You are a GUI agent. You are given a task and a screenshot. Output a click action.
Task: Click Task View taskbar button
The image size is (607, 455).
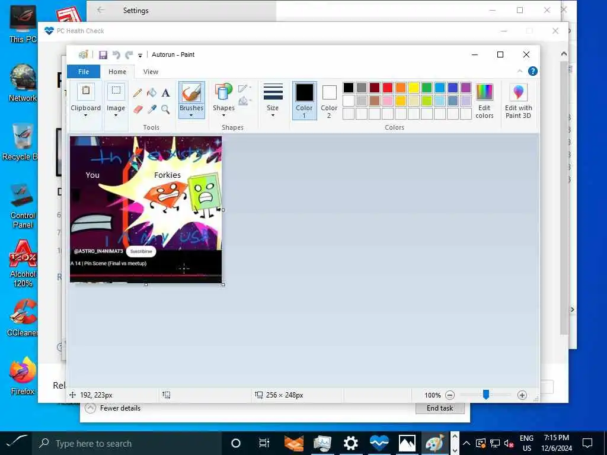(264, 443)
